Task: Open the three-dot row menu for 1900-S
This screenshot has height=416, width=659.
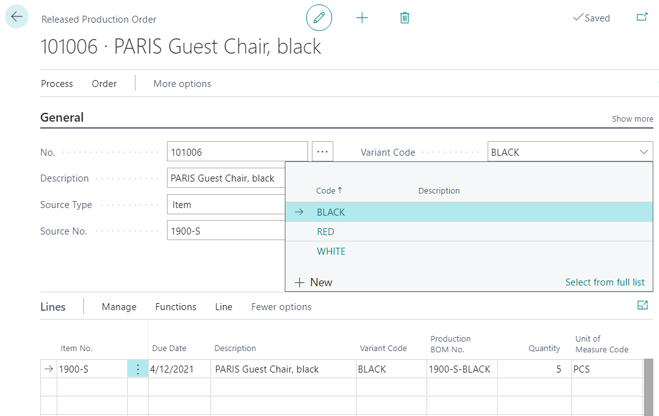Action: coord(138,369)
